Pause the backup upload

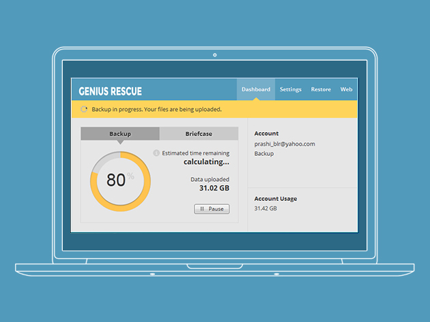click(x=212, y=209)
